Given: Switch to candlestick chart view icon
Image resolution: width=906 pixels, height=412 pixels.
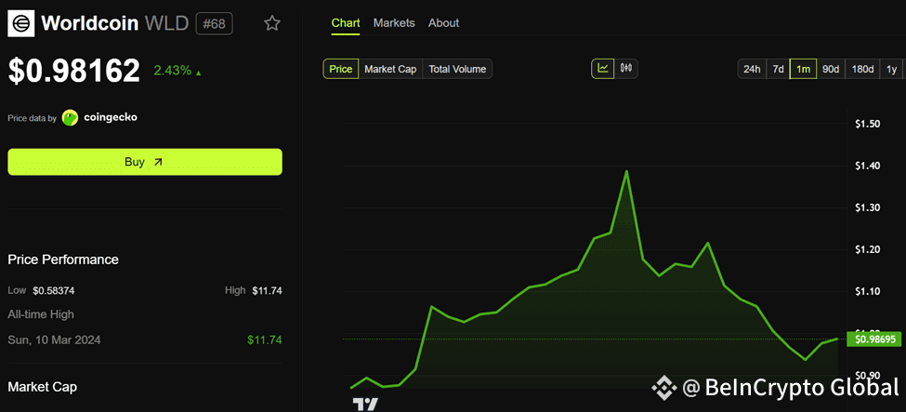Looking at the screenshot, I should click(x=626, y=68).
